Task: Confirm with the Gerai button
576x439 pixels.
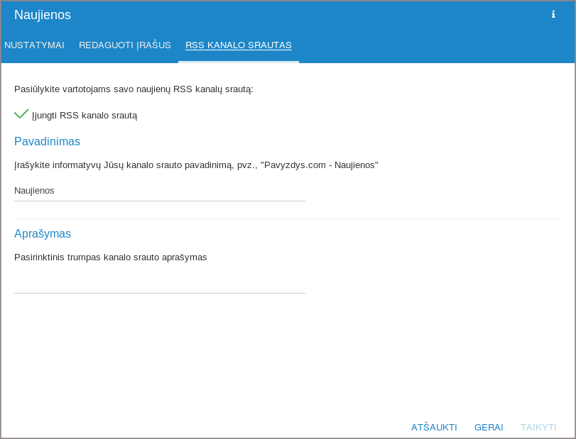Action: (489, 427)
